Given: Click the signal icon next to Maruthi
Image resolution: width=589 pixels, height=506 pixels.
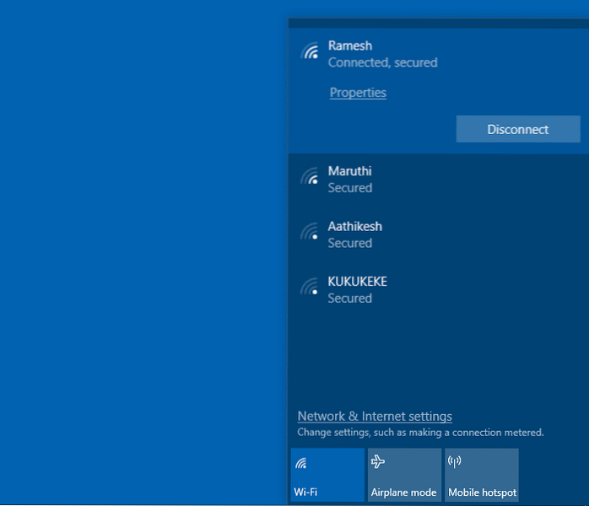Looking at the screenshot, I should click(x=310, y=177).
